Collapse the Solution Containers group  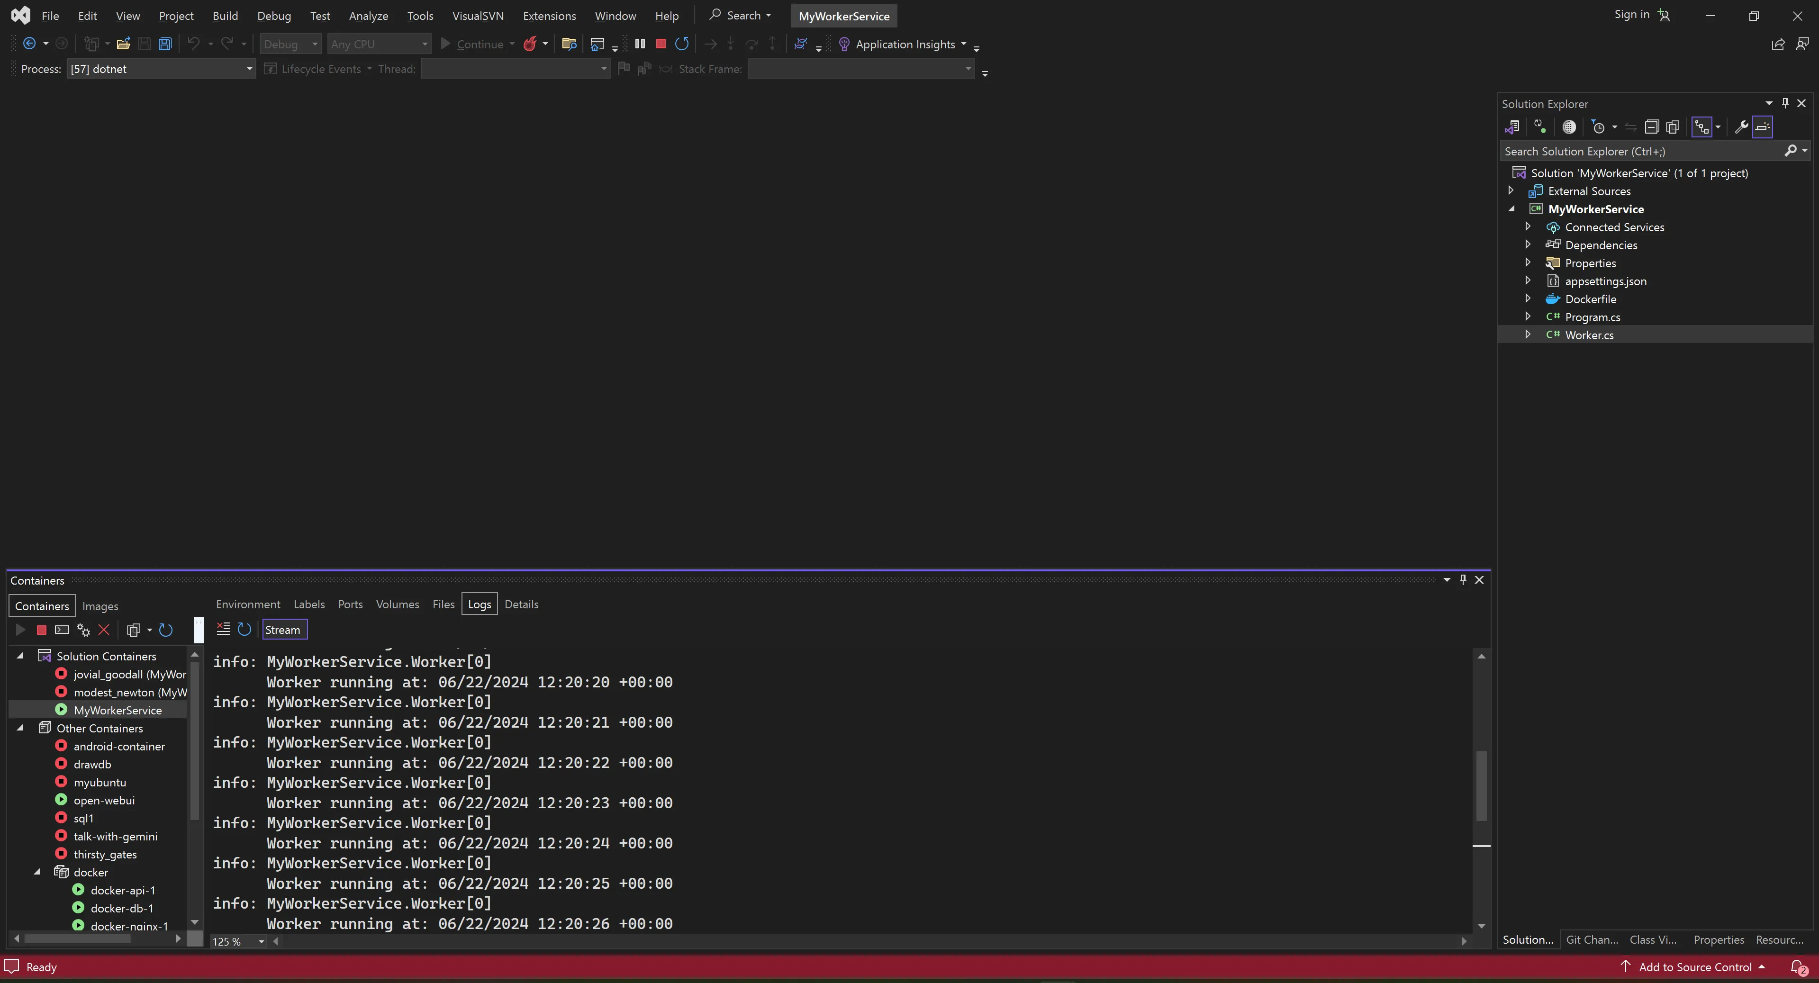[x=20, y=656]
